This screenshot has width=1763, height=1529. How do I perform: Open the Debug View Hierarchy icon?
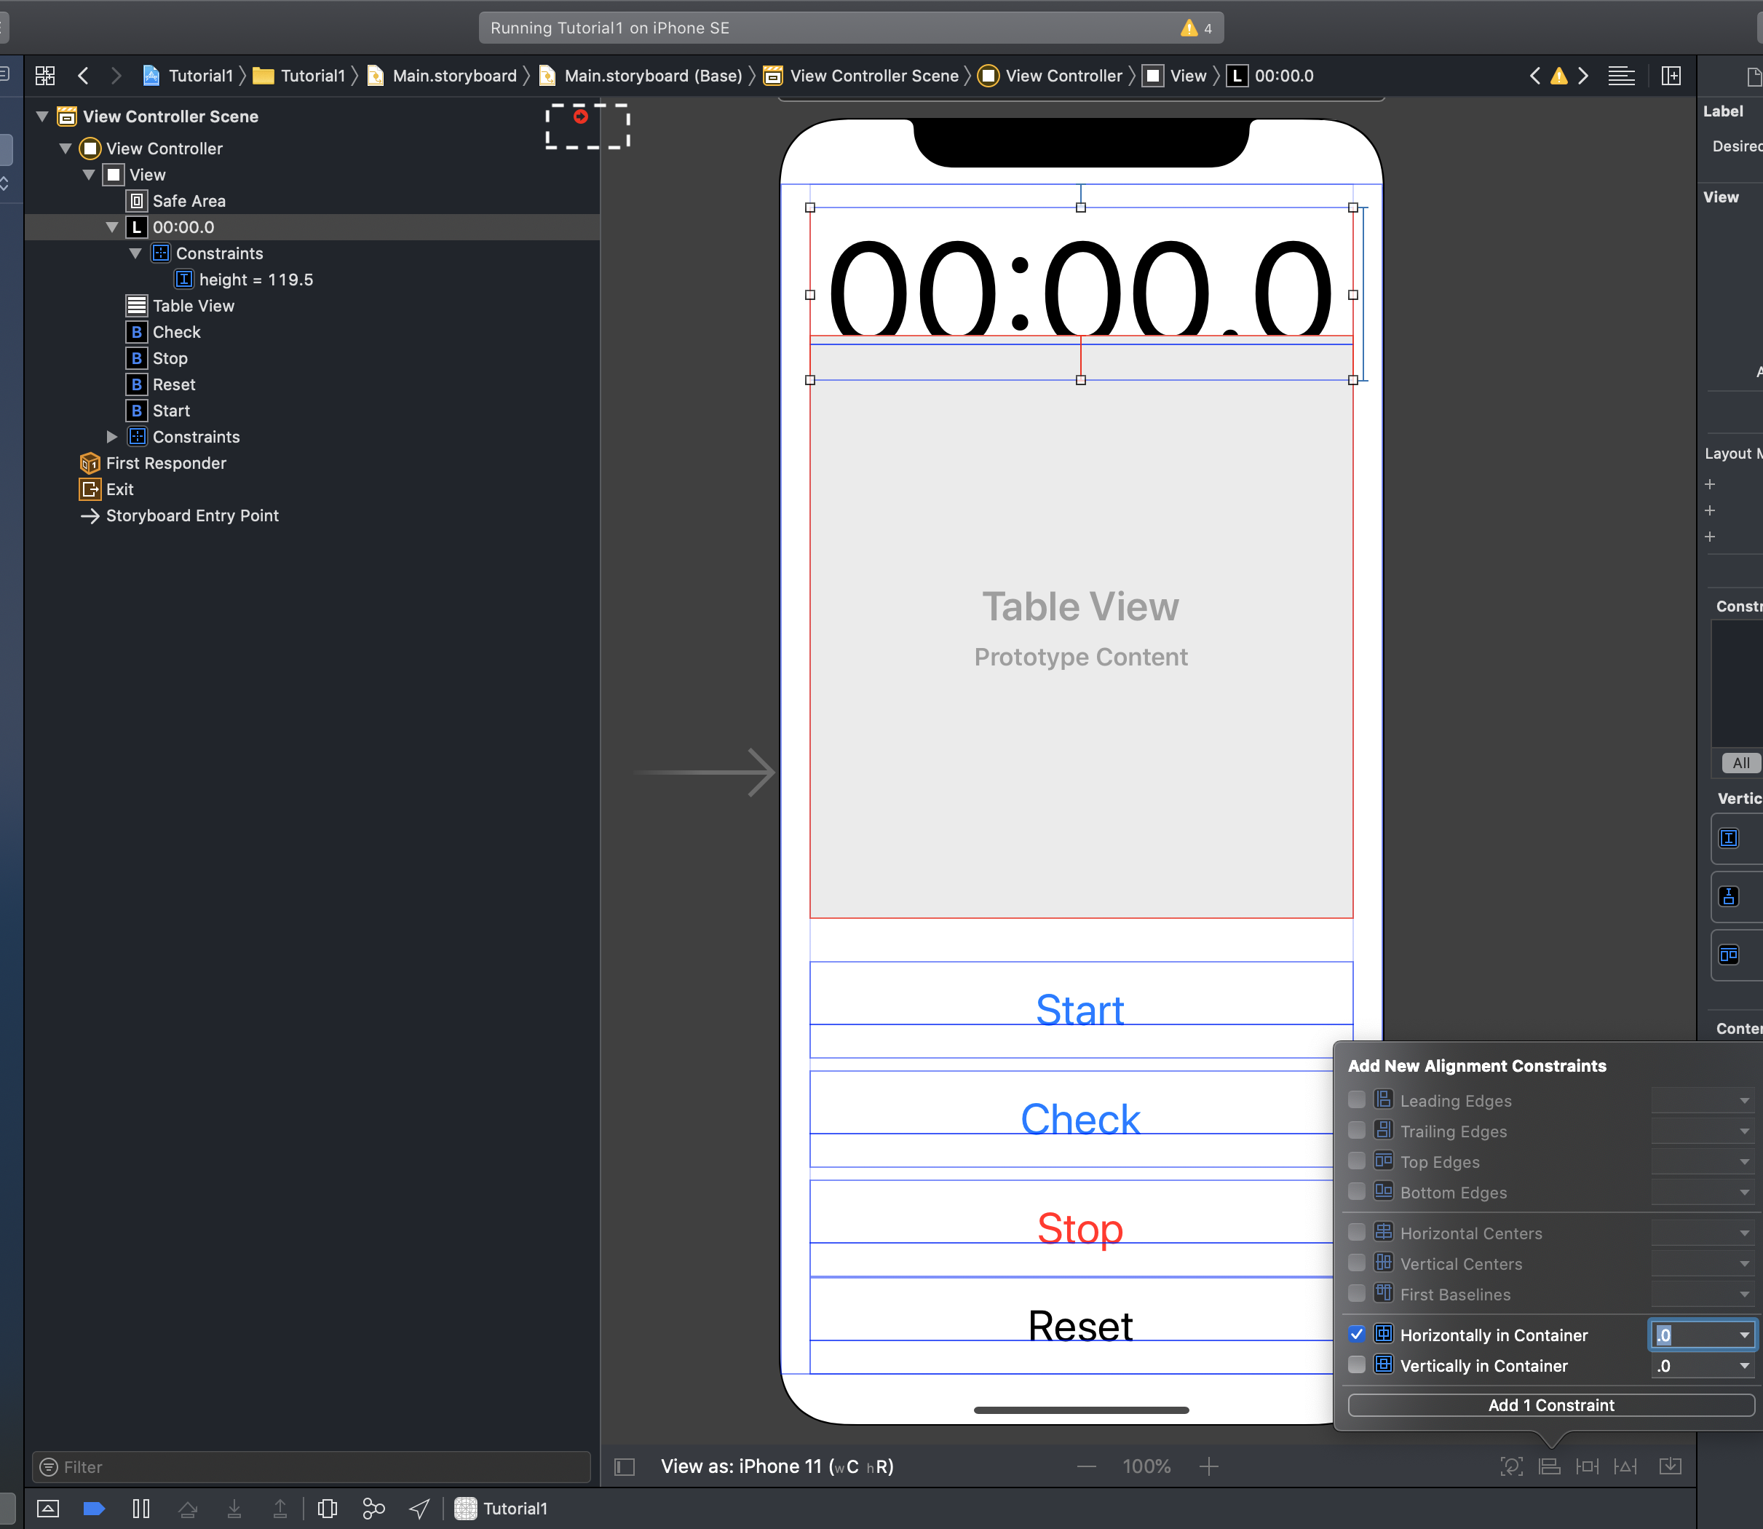328,1509
